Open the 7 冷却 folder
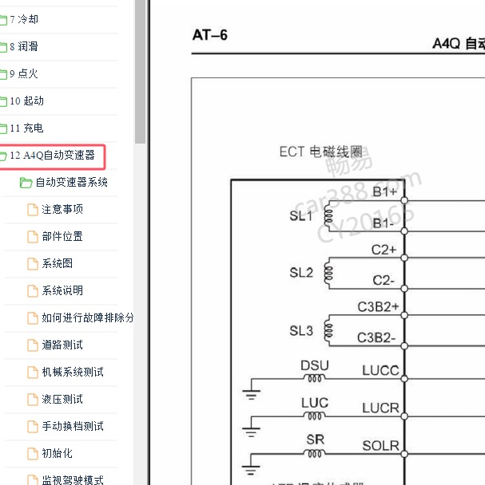This screenshot has height=485, width=485. [x=24, y=19]
